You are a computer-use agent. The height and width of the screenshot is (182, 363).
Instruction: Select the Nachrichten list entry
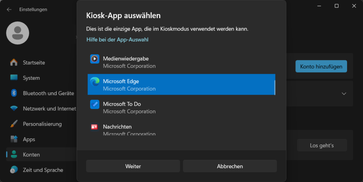pos(181,128)
